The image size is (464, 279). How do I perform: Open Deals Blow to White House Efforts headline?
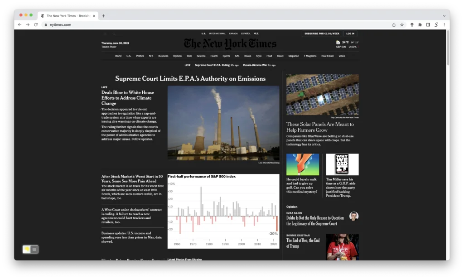(127, 98)
